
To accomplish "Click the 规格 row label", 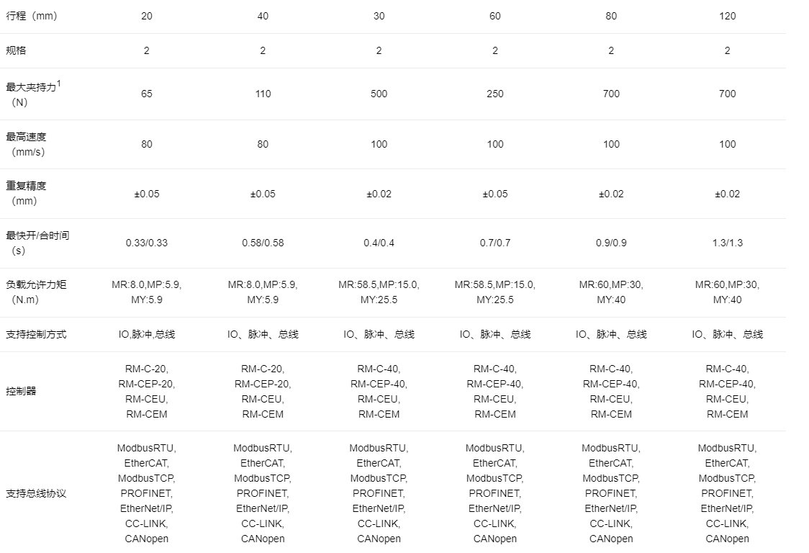I will point(16,50).
